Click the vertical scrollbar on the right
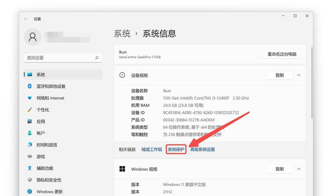336x196 pixels. pos(312,83)
